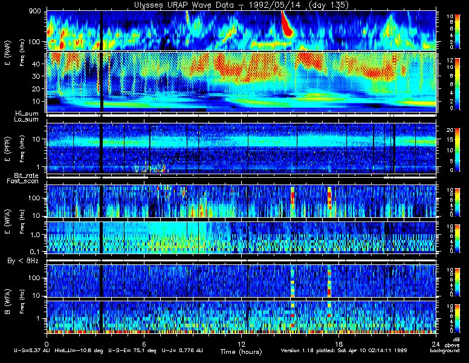Image resolution: width=469 pixels, height=363 pixels.
Task: Click the Ulysses URAP Wave Data title
Action: [241, 5]
